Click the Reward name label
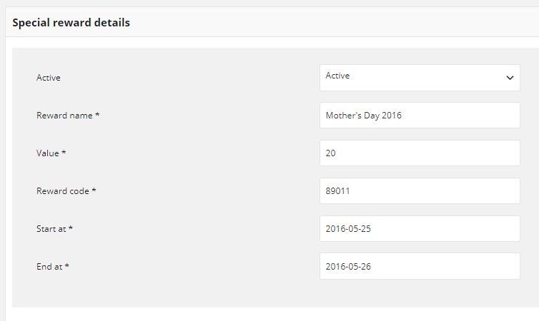Screen dimensions: 539x321 click(x=68, y=116)
